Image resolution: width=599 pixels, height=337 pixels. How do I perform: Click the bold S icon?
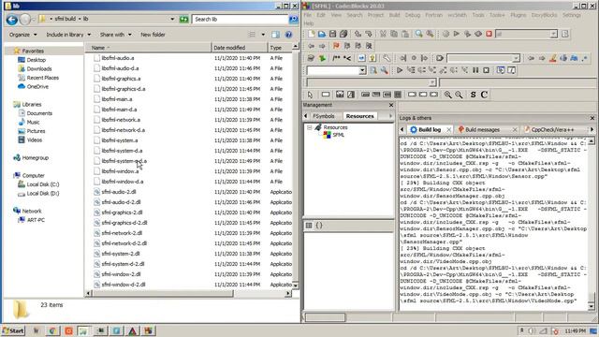coord(474,95)
